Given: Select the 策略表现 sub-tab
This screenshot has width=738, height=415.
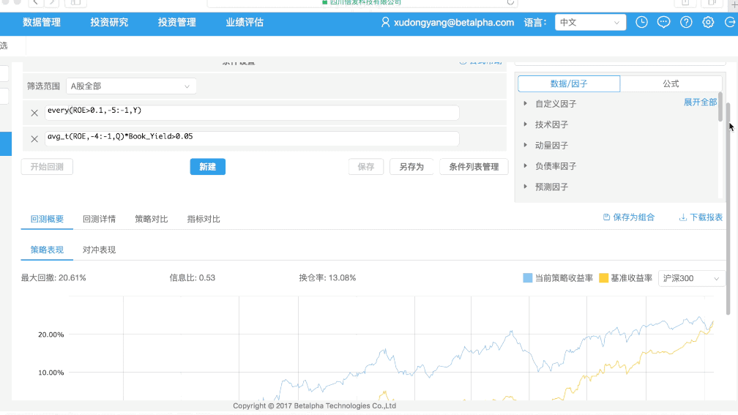Looking at the screenshot, I should click(x=47, y=250).
